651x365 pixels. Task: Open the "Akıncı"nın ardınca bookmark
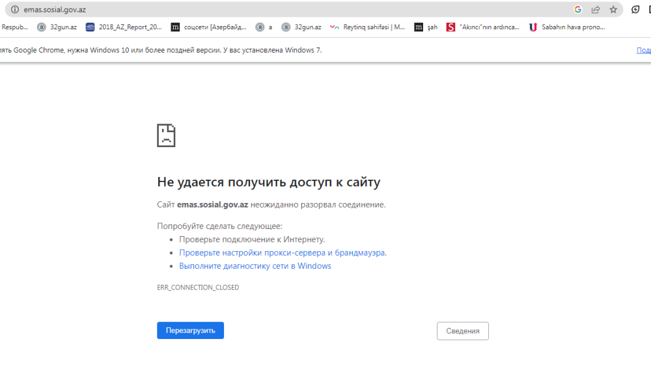[x=482, y=27]
